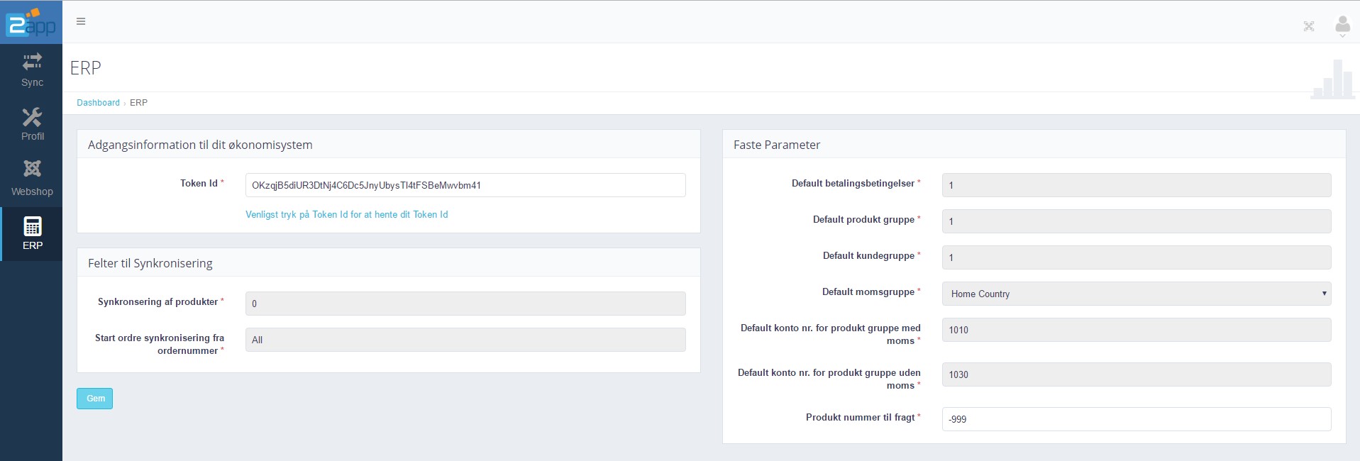Click the Gem save button
The image size is (1360, 461).
pyautogui.click(x=94, y=399)
